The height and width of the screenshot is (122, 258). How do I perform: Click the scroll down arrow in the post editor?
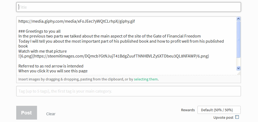(238, 68)
